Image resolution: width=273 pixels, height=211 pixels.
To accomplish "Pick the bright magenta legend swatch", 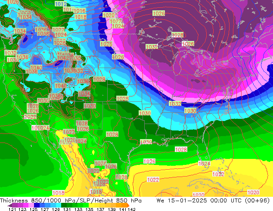I will point(26,205).
